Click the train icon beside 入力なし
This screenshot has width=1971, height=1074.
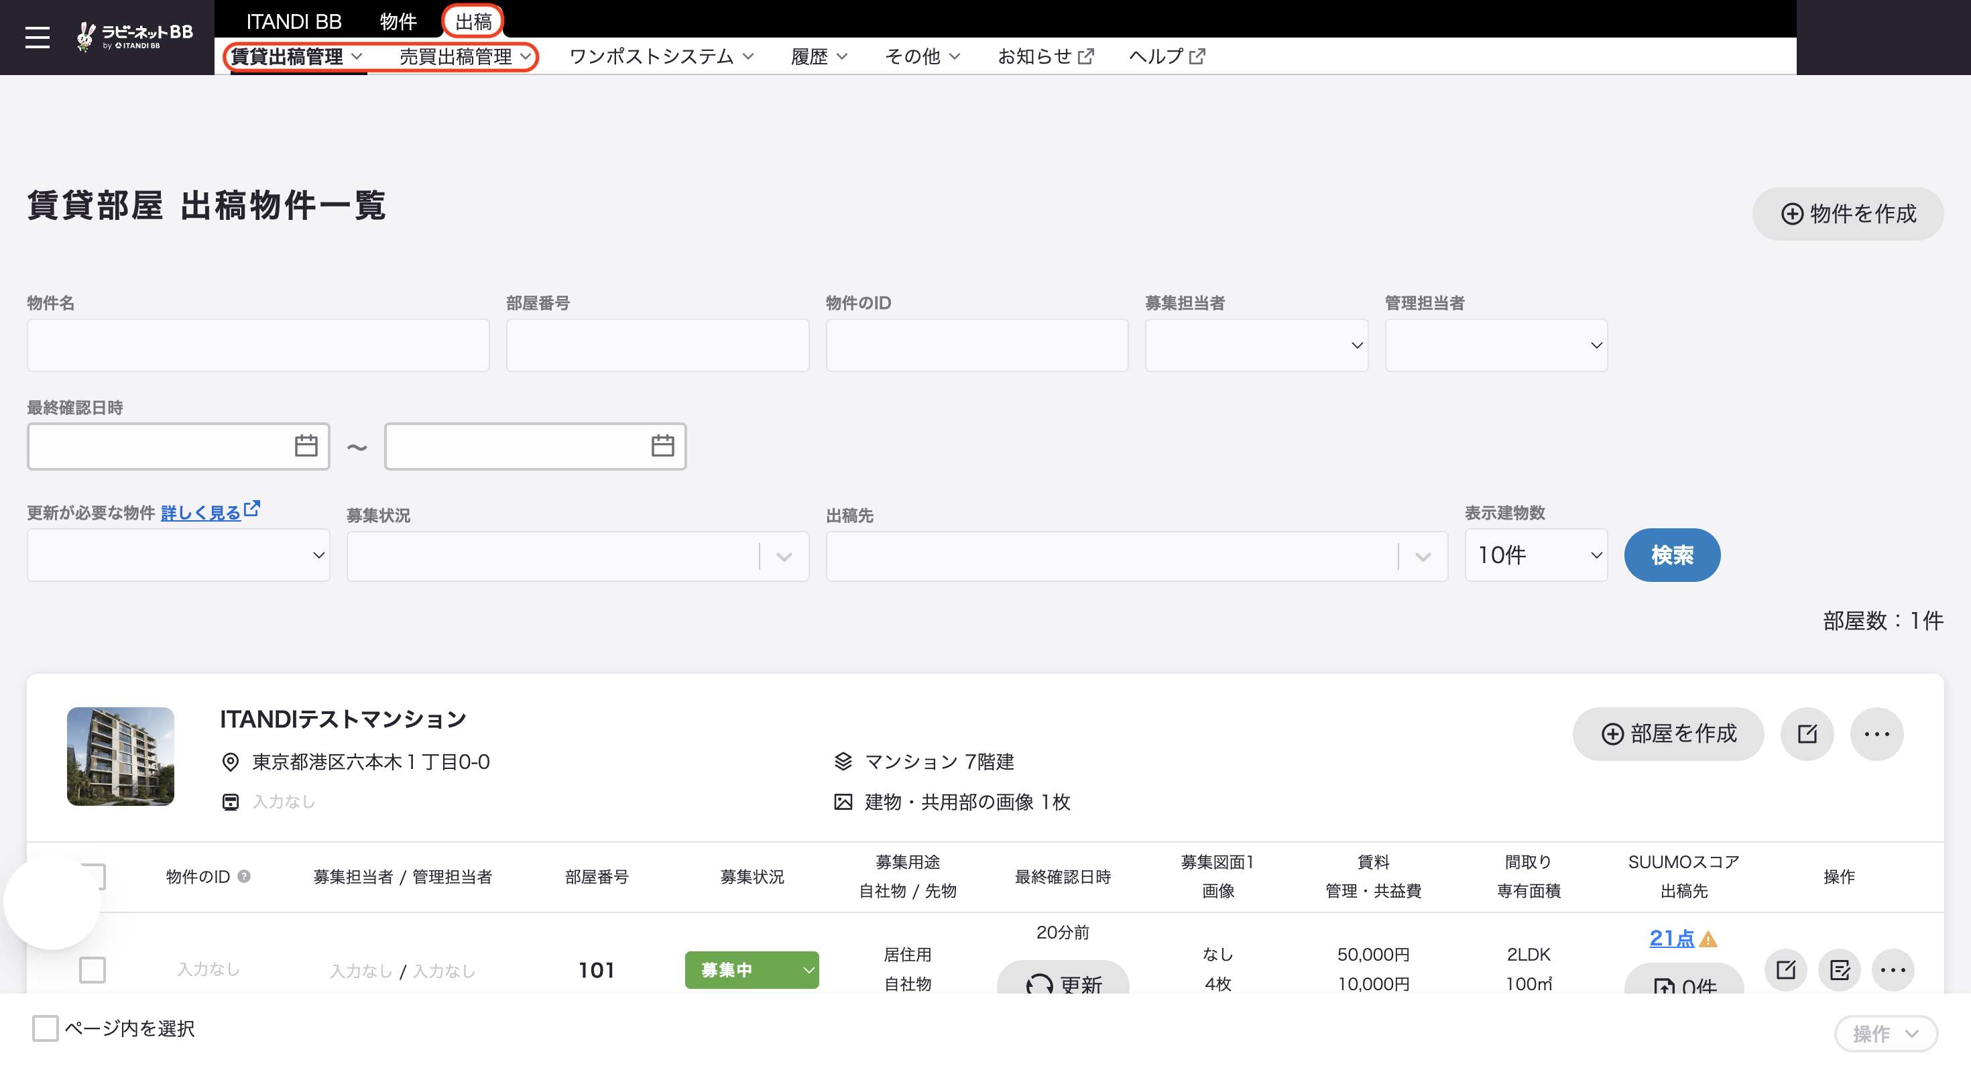[231, 802]
